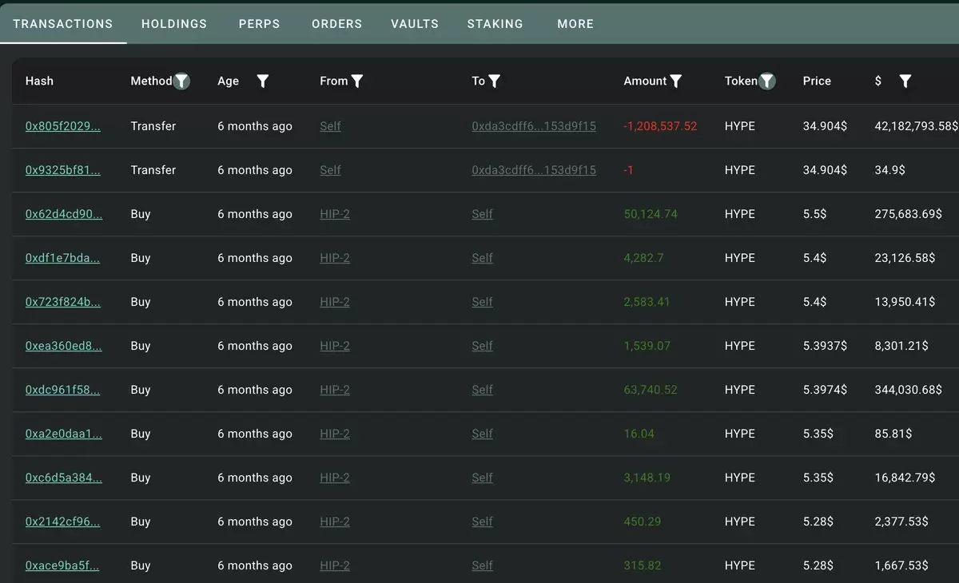Open recipient address in the -1,208,537.52 row
Viewport: 959px width, 583px height.
pos(534,126)
